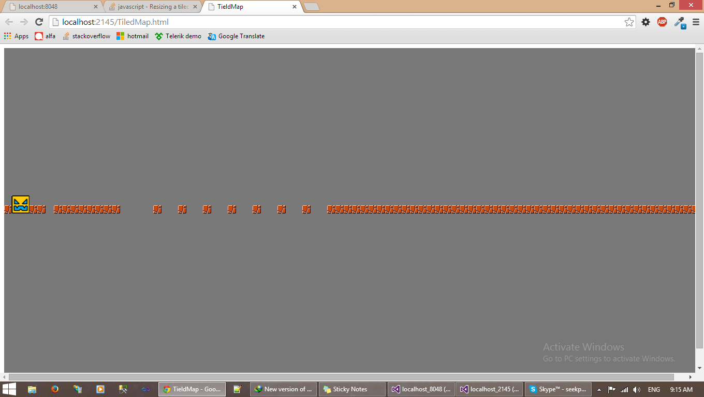Click the forward navigation arrow
This screenshot has width=704, height=397.
24,22
